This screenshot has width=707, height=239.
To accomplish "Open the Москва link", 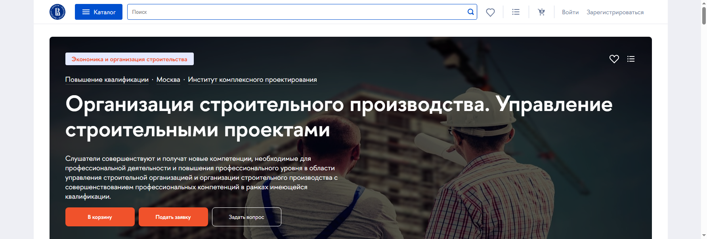I will tap(168, 80).
